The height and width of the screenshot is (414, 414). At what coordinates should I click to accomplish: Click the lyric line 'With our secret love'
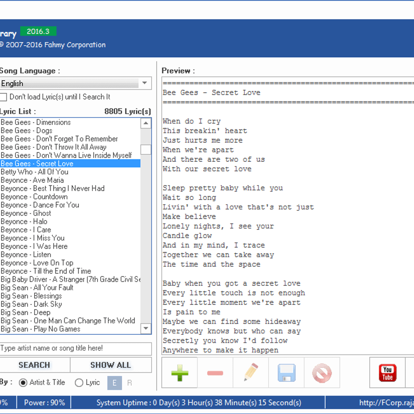click(207, 169)
